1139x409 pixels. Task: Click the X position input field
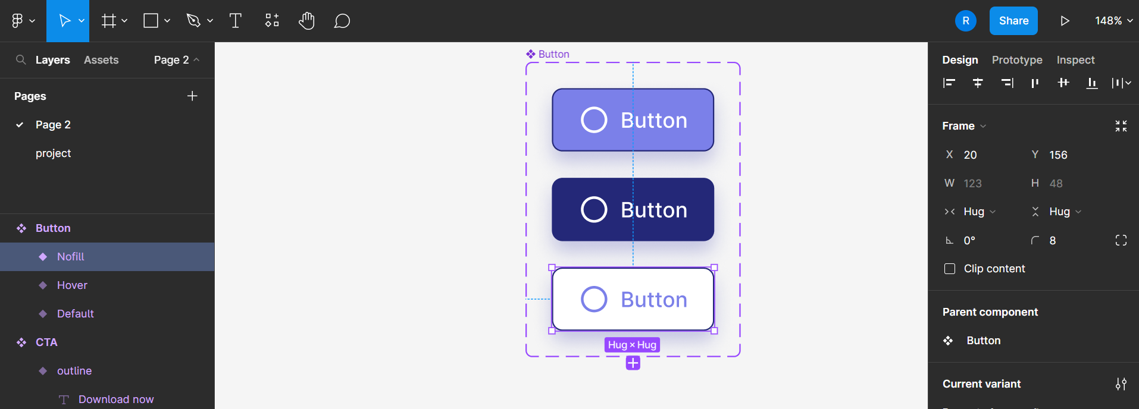(x=988, y=155)
